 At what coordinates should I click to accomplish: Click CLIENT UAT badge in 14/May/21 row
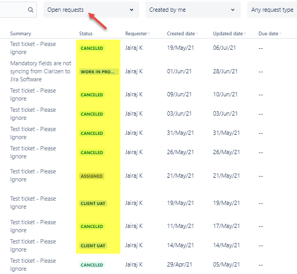tap(93, 246)
